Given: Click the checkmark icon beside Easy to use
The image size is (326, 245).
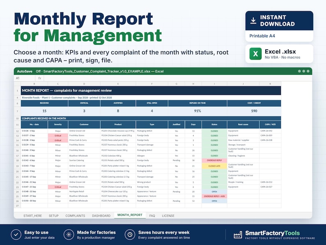Looking at the screenshot, I should click(x=16, y=235).
